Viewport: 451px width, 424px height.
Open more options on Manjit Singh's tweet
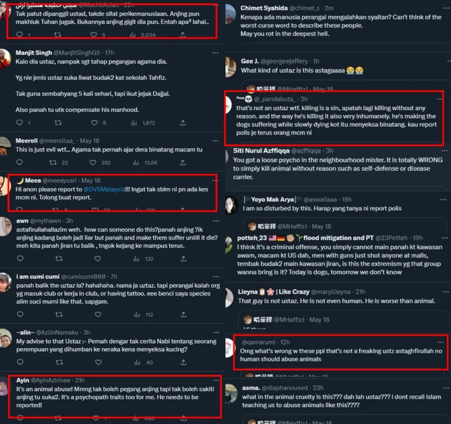(x=215, y=53)
